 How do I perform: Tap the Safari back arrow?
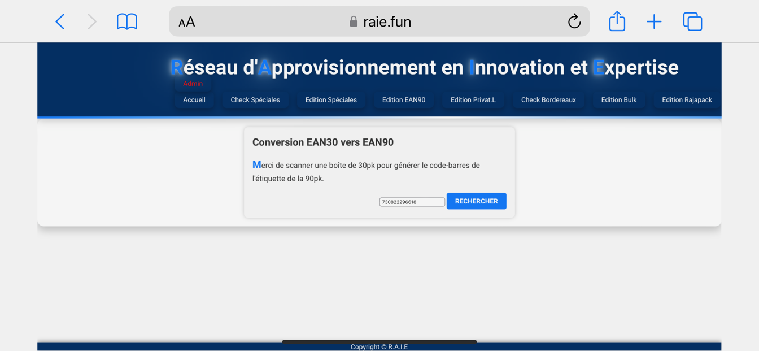[x=60, y=21]
